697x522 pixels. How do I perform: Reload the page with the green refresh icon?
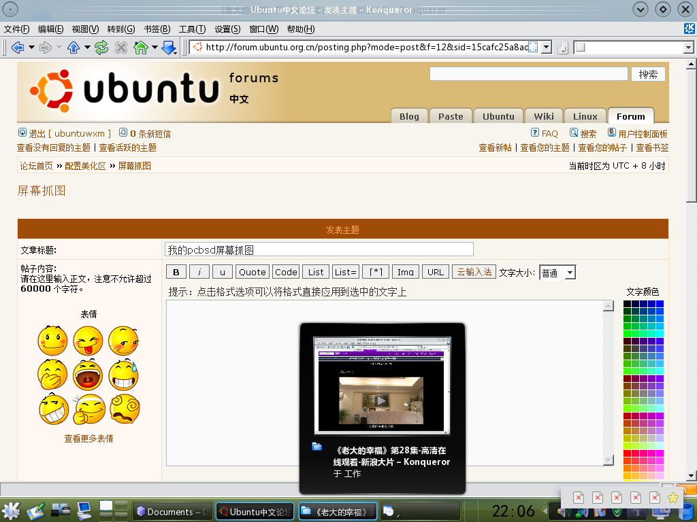(101, 47)
